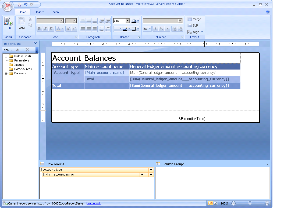Image resolution: width=284 pixels, height=208 pixels.
Task: Open the Report Builder application button
Action: (x=8, y=6)
